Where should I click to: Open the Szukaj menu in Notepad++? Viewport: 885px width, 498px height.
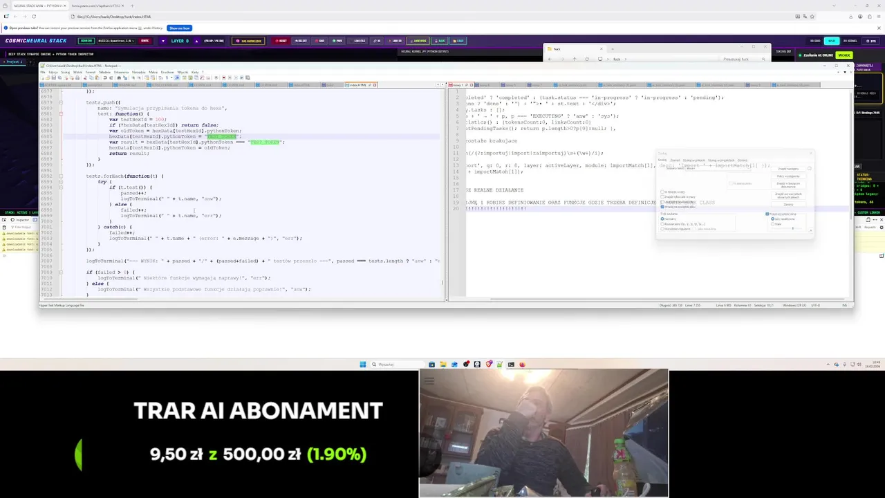(x=65, y=72)
